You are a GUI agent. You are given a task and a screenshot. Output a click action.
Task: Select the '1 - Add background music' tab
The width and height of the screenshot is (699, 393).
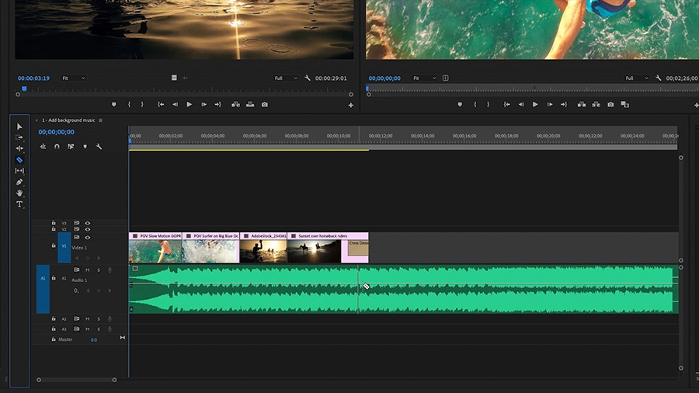click(x=68, y=120)
